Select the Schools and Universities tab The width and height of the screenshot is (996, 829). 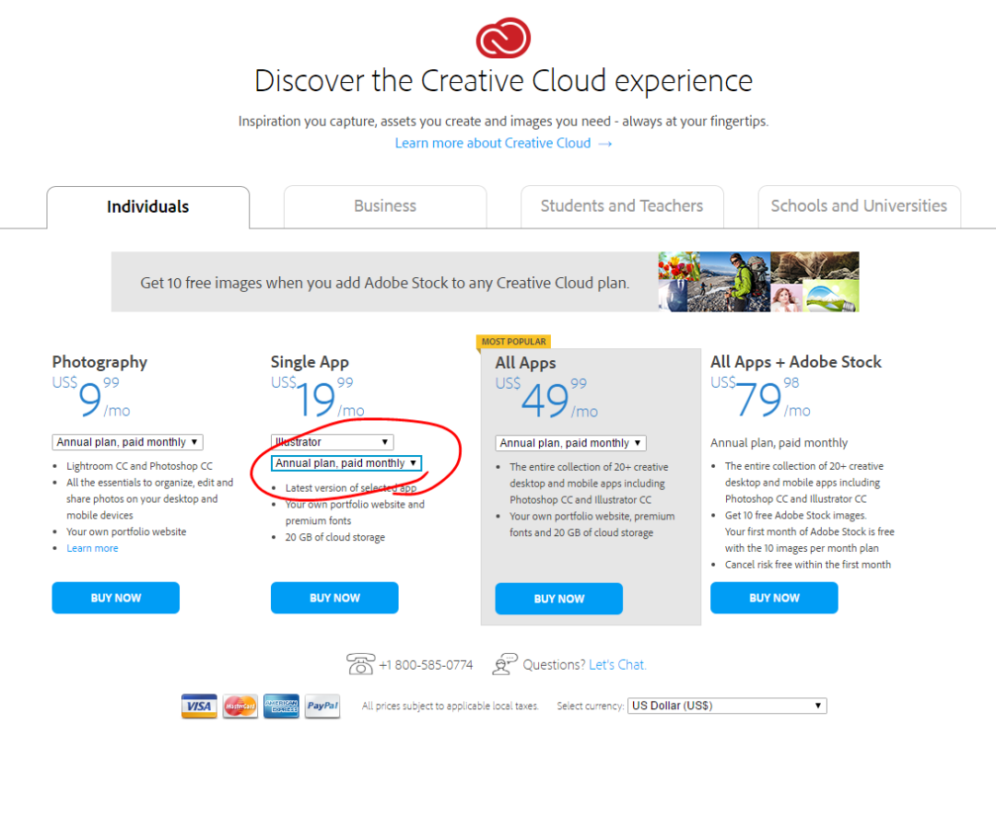858,205
